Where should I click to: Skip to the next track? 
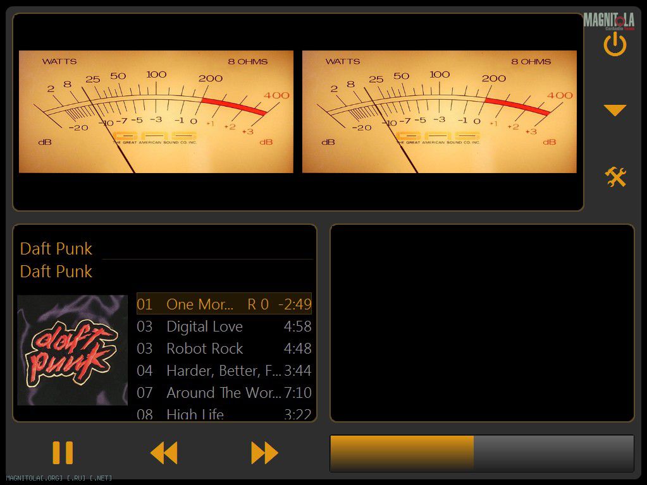coord(264,452)
